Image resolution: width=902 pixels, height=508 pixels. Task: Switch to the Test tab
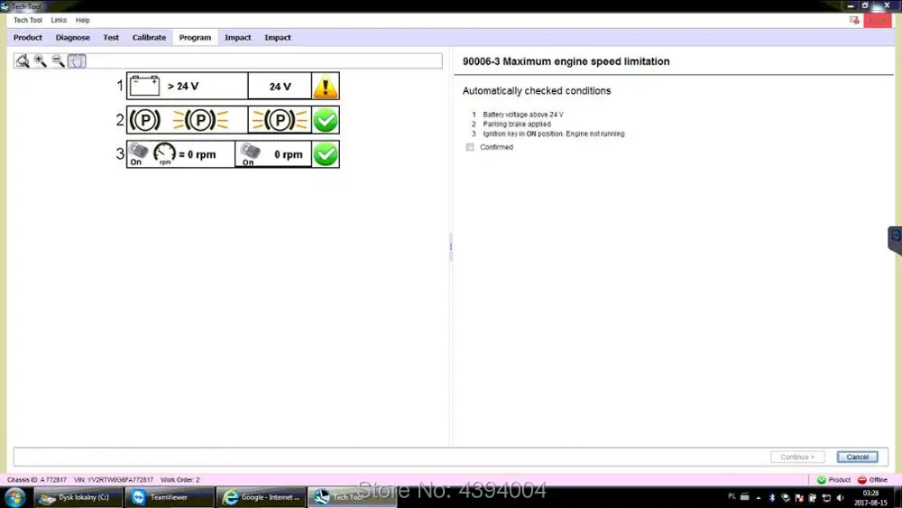111,37
